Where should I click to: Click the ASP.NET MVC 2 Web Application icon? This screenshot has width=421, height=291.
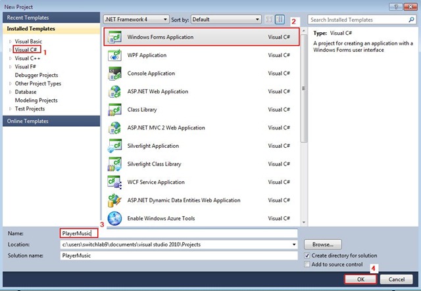(x=114, y=127)
